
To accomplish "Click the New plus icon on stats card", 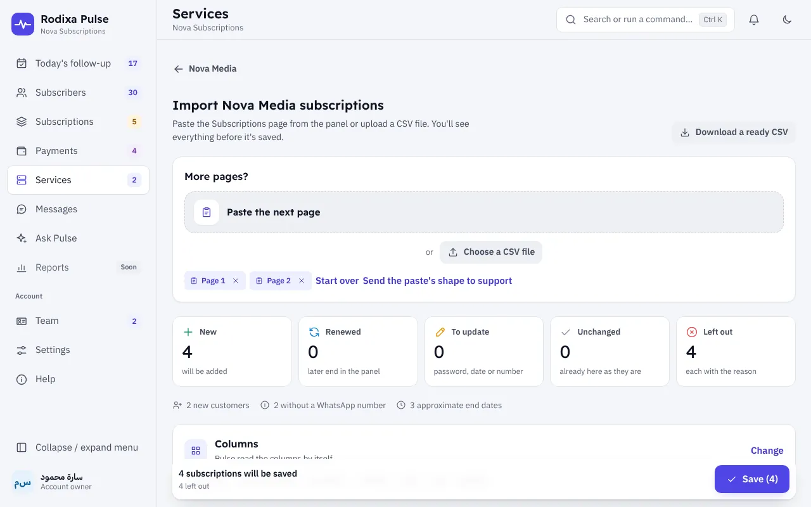I will (x=188, y=332).
